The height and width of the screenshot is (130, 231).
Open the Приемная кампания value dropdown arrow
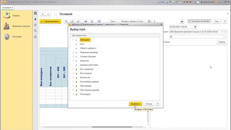click(x=222, y=32)
